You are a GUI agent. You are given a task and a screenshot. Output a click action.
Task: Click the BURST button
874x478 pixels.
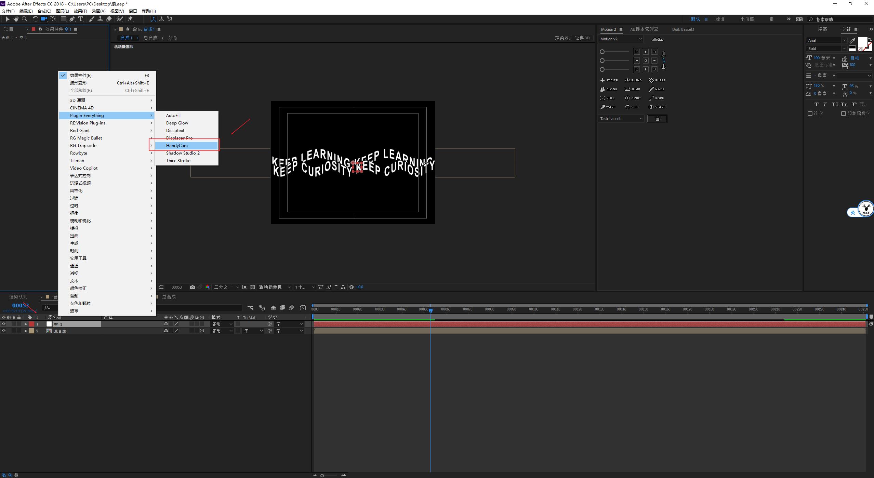coord(657,80)
